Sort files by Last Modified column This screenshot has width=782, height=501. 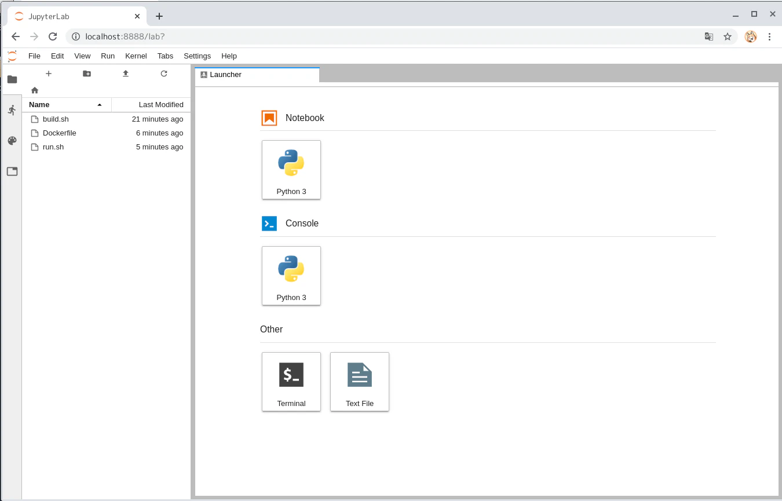pos(151,105)
